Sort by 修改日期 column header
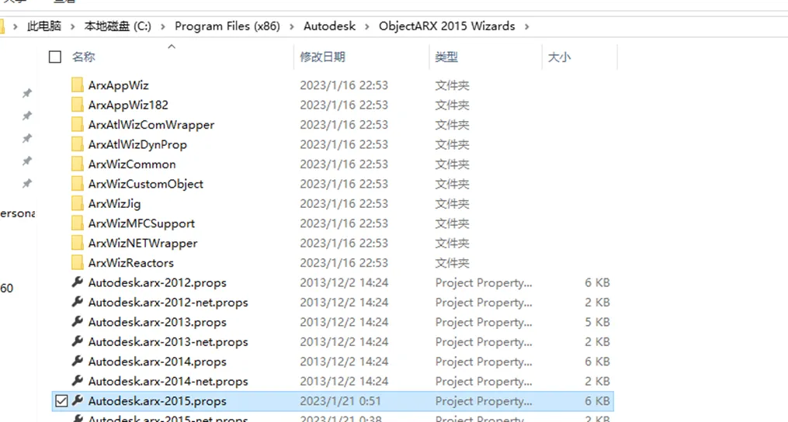This screenshot has height=422, width=788. click(322, 57)
